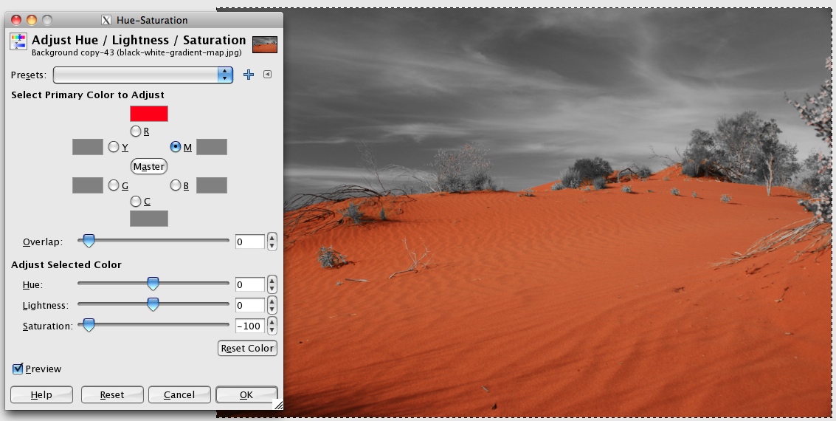Click the Hue-Saturation tool icon
The image size is (836, 421).
[x=18, y=41]
